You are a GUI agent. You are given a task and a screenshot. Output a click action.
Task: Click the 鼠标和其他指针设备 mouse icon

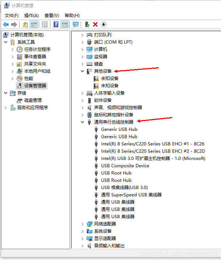(89, 115)
